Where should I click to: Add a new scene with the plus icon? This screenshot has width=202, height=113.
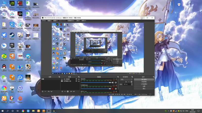coord(42,91)
